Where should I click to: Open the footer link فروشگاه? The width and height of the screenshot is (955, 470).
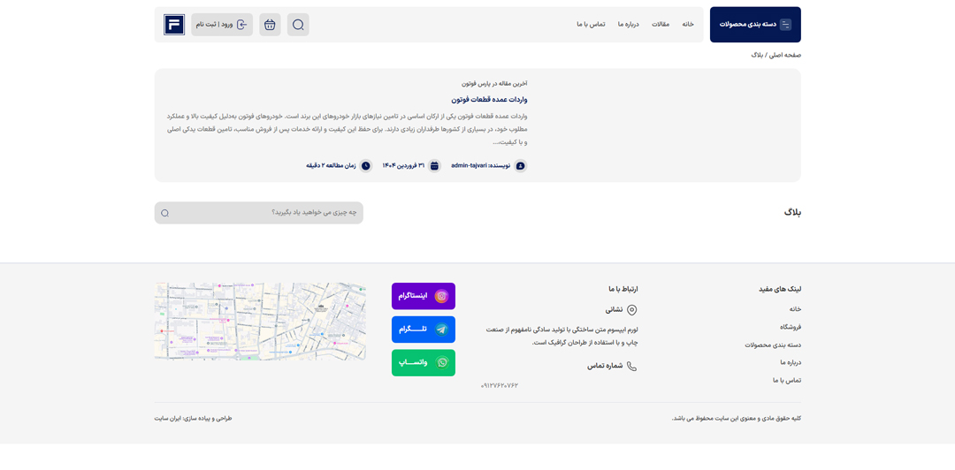coord(791,327)
